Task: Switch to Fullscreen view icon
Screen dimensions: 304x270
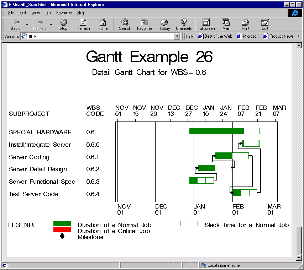Action: (x=206, y=25)
